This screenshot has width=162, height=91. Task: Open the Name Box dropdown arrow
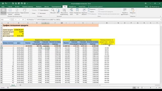[10, 19]
